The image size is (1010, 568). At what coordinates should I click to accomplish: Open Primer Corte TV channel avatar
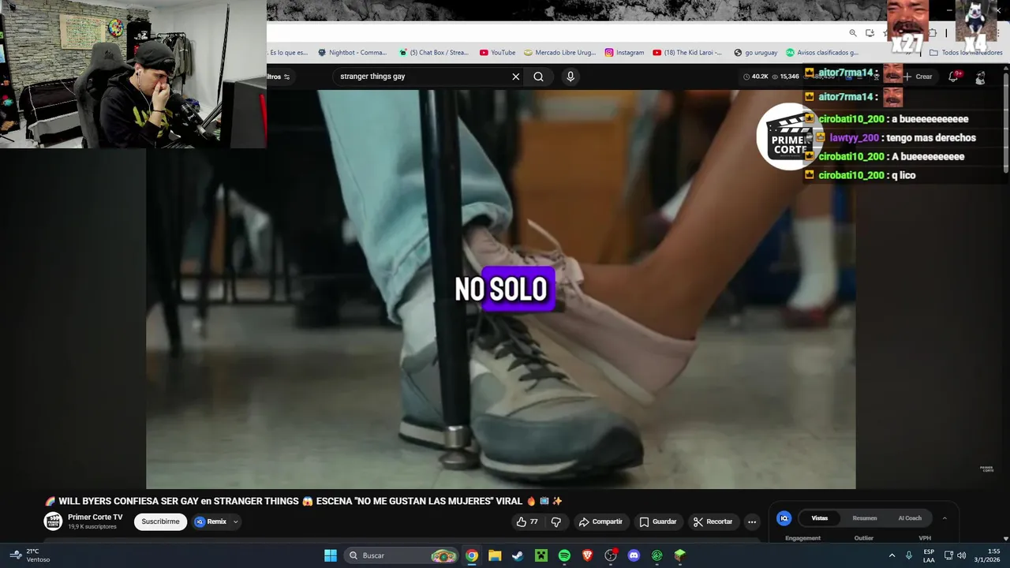[53, 521]
